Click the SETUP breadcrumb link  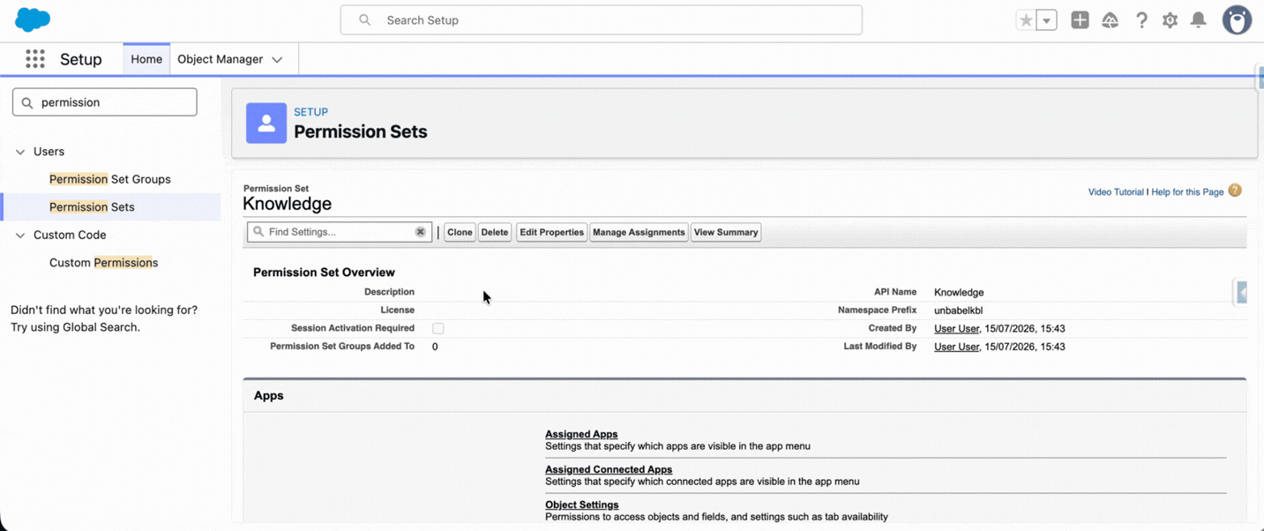click(x=310, y=112)
